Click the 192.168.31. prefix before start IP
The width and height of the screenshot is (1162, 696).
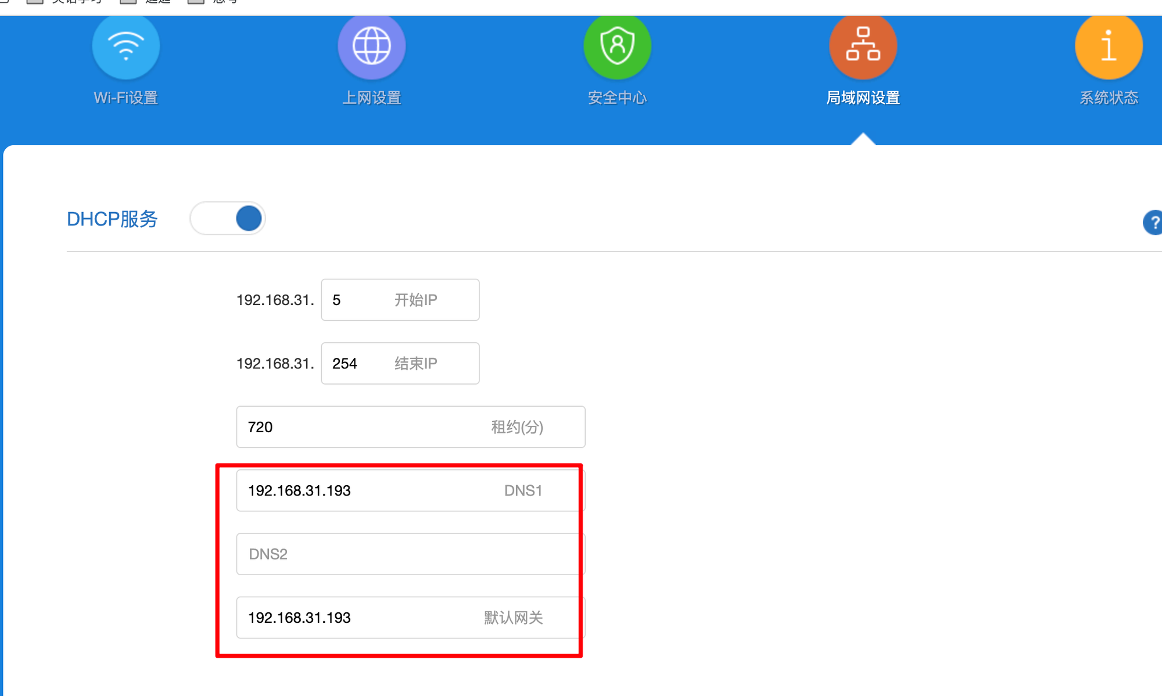275,300
